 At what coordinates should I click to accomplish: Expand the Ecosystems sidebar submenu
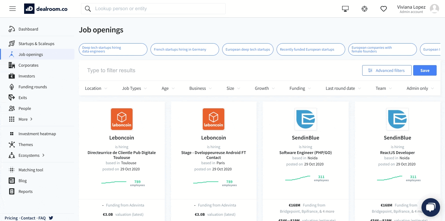point(43,155)
